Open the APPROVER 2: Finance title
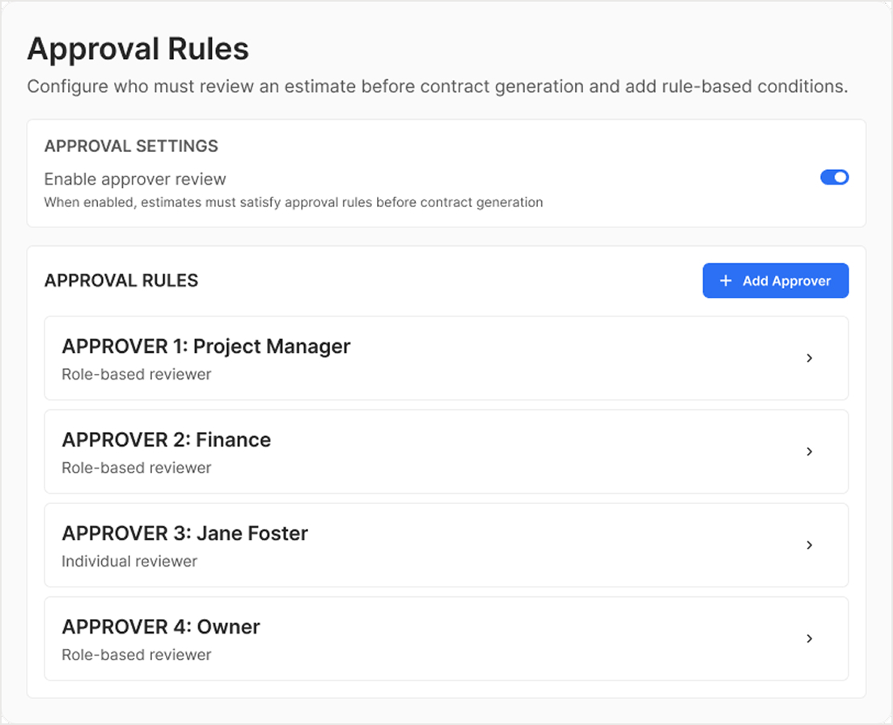893x725 pixels. (x=167, y=439)
